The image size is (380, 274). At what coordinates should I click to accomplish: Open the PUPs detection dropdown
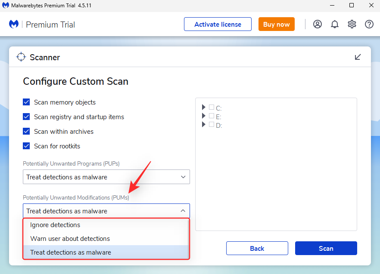[x=106, y=177]
